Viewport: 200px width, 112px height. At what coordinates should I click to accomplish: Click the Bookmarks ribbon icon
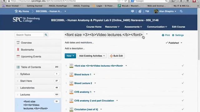click(18, 49)
